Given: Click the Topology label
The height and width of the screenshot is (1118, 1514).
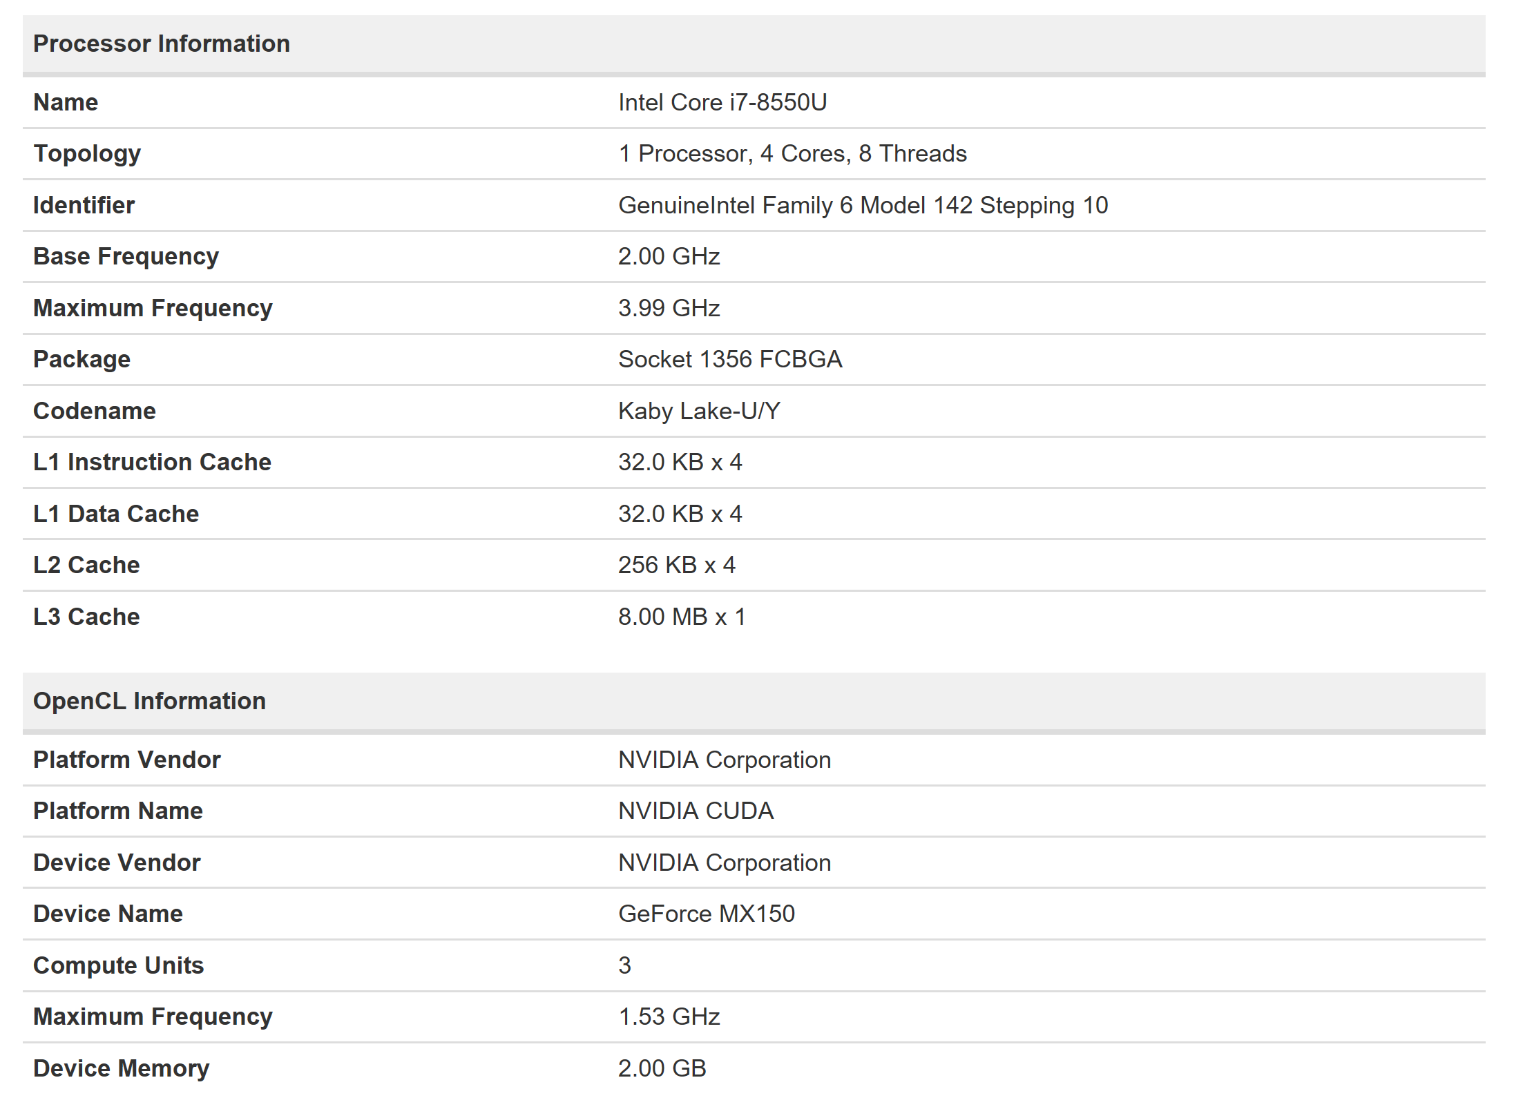Looking at the screenshot, I should tap(87, 153).
